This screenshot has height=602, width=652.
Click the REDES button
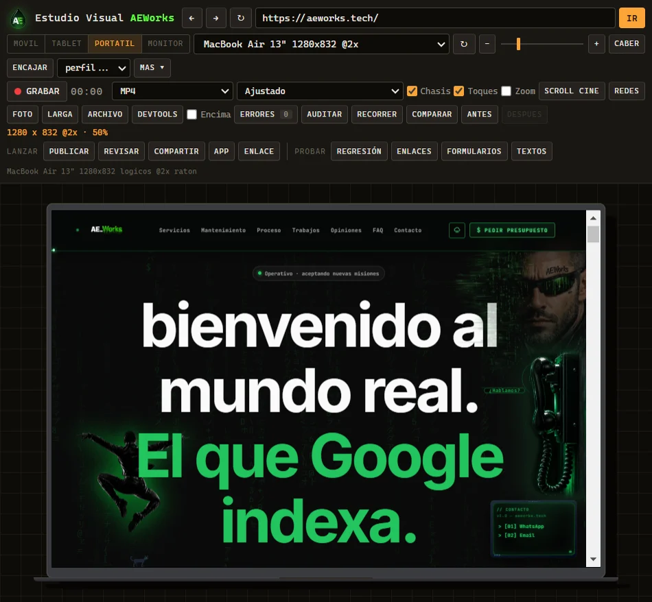[626, 91]
